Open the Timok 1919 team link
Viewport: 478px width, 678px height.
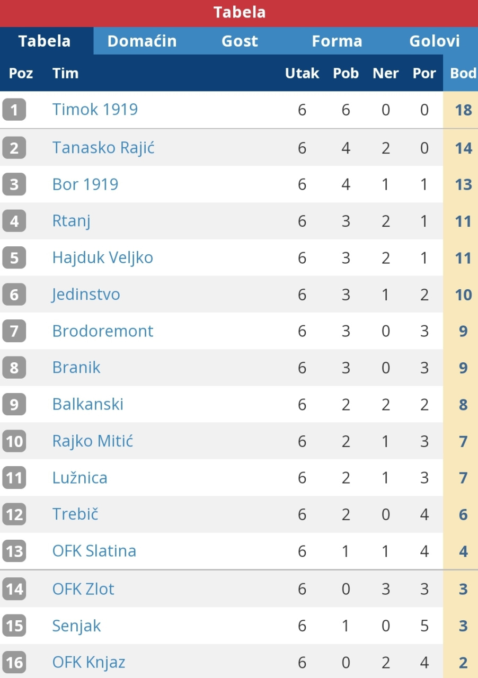pos(95,110)
